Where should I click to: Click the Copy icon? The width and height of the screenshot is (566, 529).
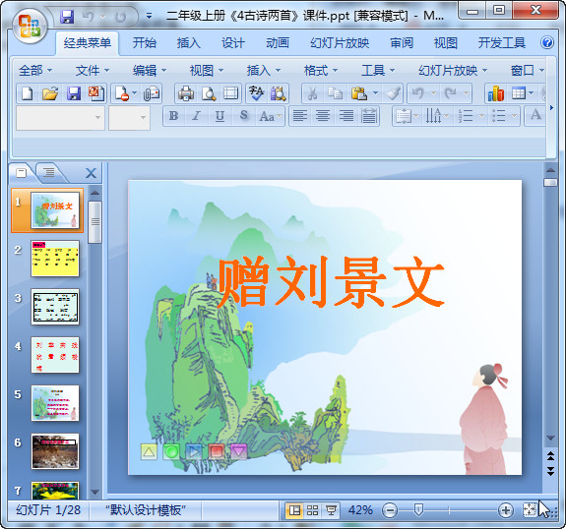335,93
